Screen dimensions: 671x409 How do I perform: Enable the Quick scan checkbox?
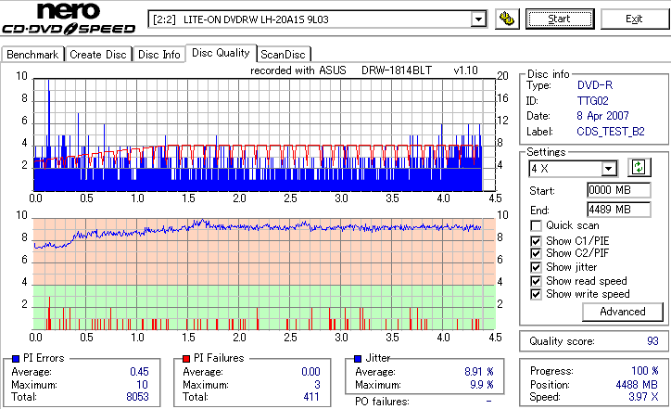(x=536, y=225)
